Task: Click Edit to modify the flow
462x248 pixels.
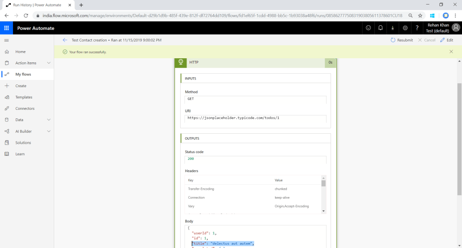Action: pos(446,40)
